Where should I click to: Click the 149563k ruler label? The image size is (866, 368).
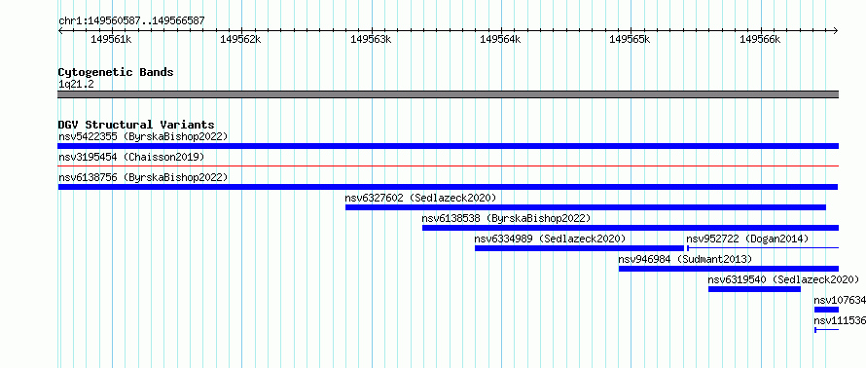(371, 39)
